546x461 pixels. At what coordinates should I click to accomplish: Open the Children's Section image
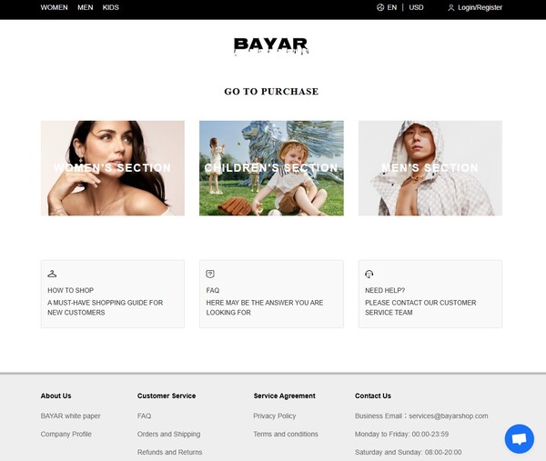(x=271, y=168)
